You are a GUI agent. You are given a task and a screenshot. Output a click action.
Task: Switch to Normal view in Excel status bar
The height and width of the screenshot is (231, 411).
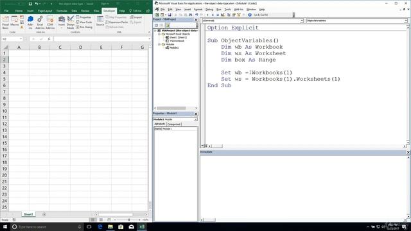click(x=92, y=219)
